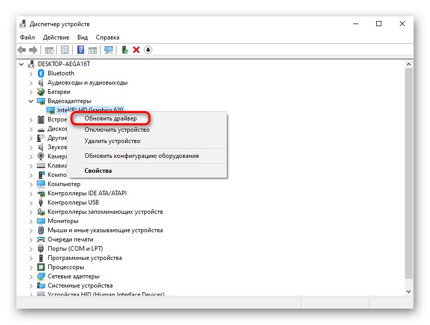Expand the Батареи category

[x=31, y=92]
